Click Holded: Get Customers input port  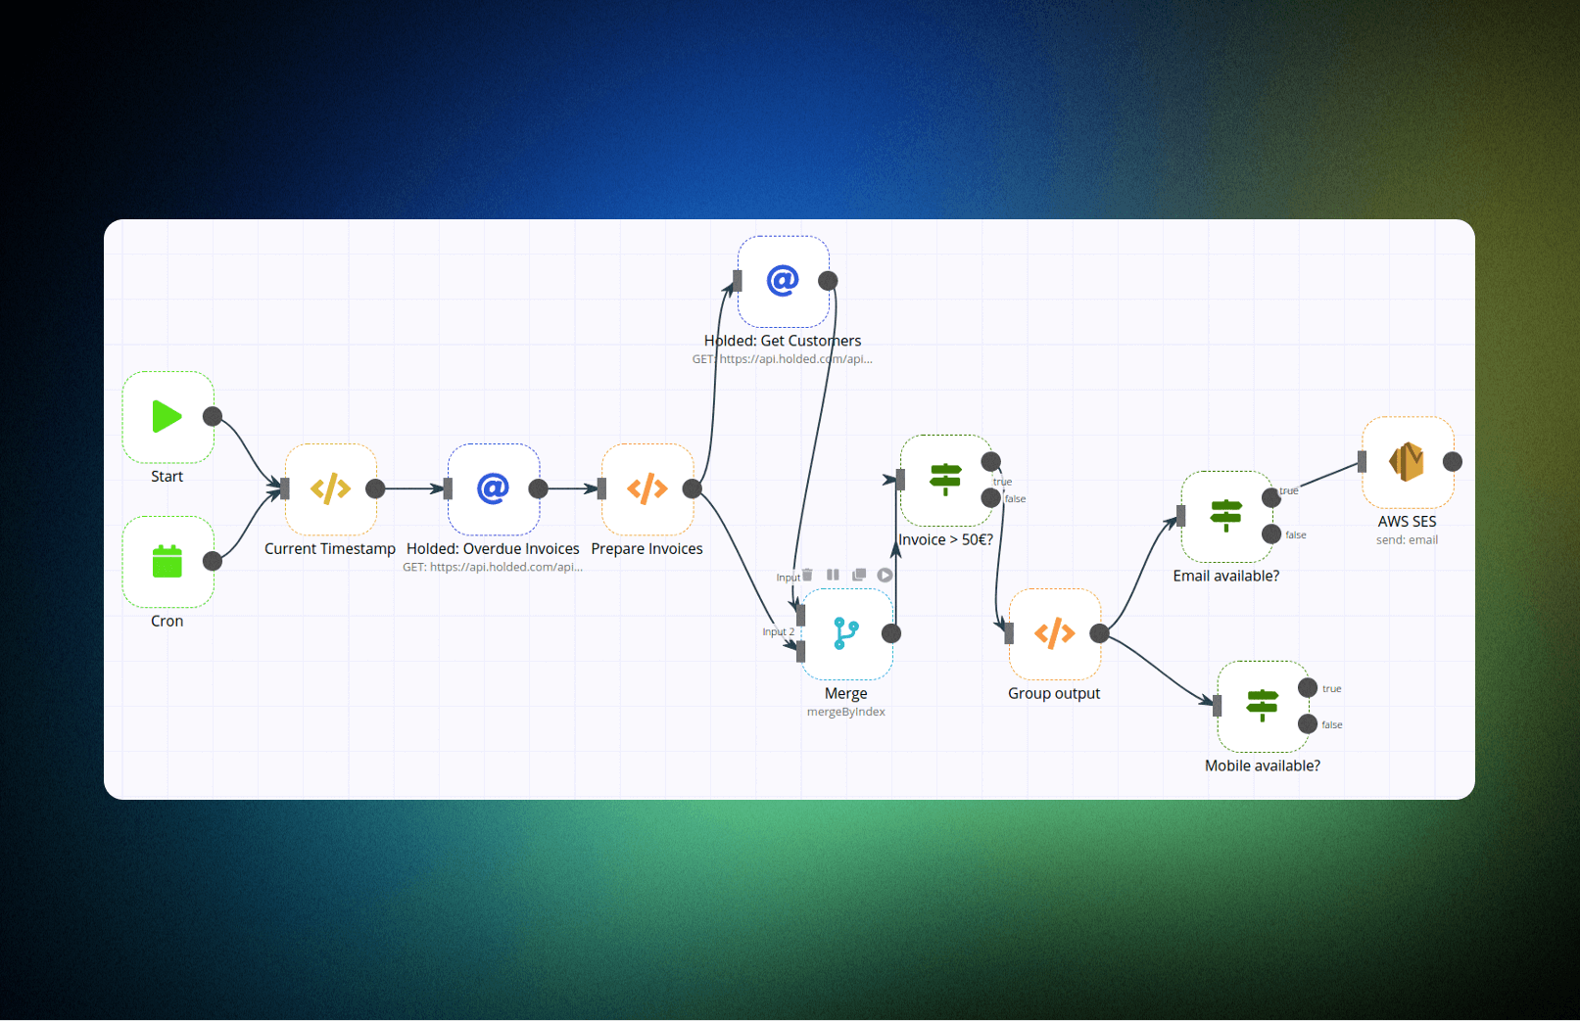point(738,281)
